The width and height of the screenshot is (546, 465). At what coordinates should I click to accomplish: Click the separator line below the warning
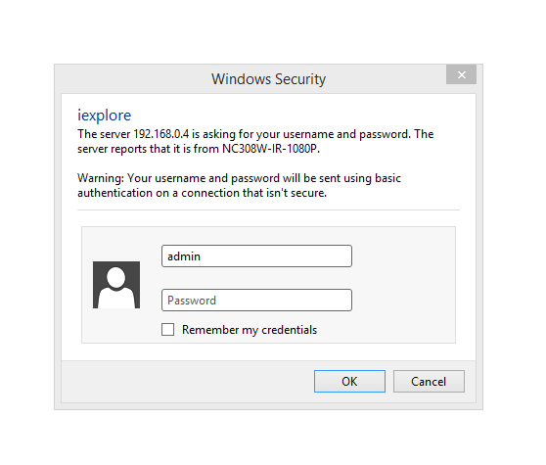(268, 210)
